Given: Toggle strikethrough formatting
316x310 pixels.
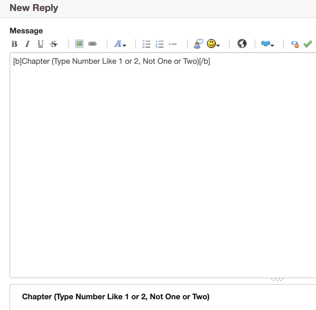Looking at the screenshot, I should pos(54,44).
